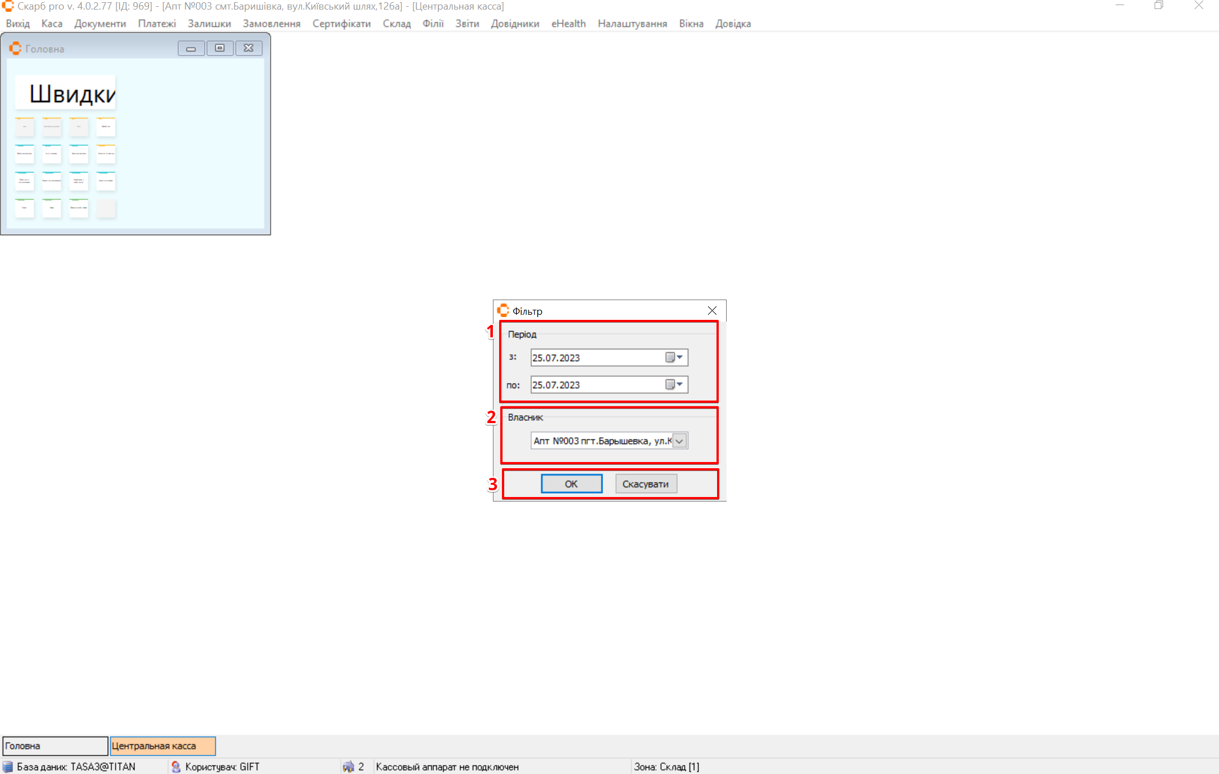Select the Центральная касса window tab

(163, 746)
